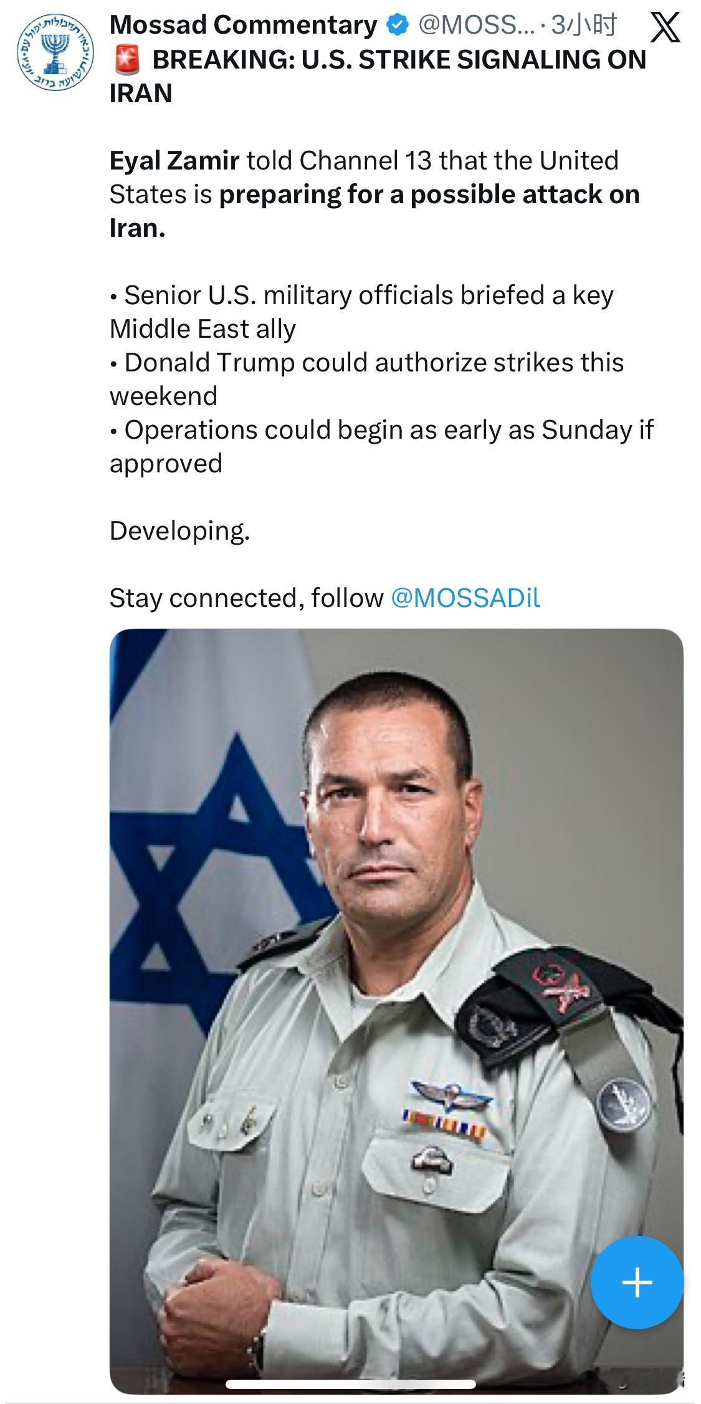The image size is (701, 1404).
Task: Select the truncated @MOSS... handle
Action: (472, 25)
